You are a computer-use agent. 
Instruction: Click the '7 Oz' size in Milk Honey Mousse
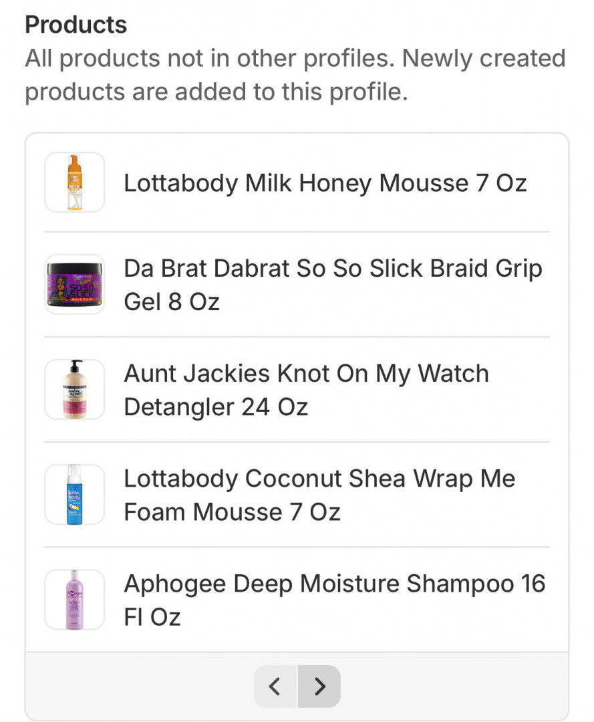(x=501, y=183)
